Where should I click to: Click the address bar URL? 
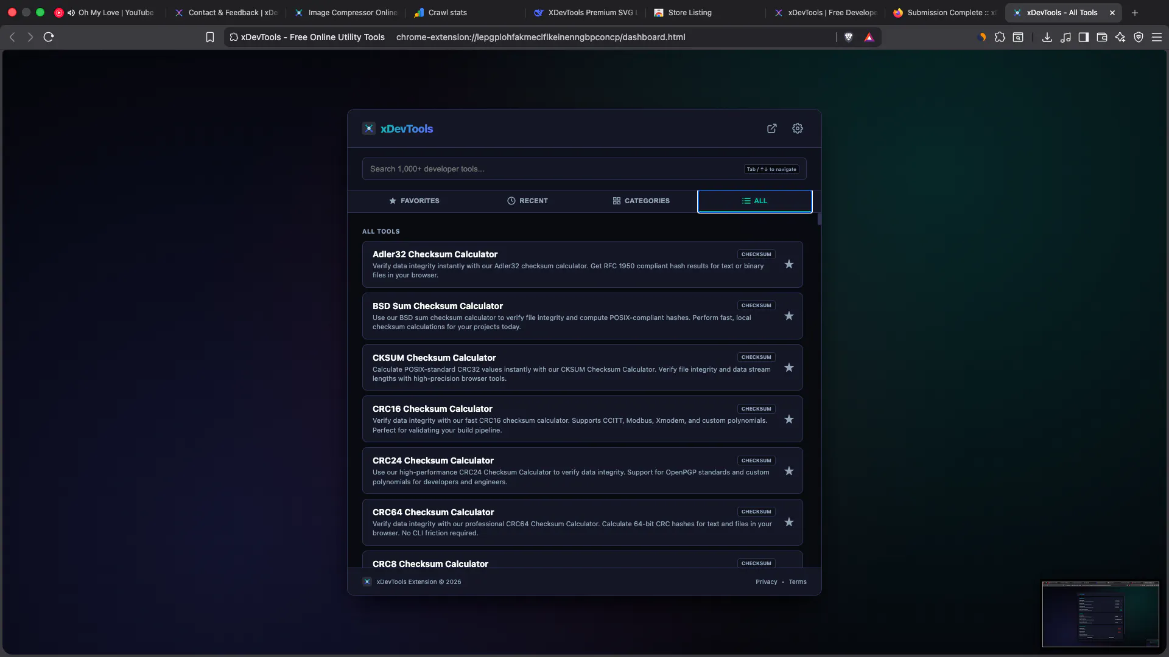click(541, 37)
